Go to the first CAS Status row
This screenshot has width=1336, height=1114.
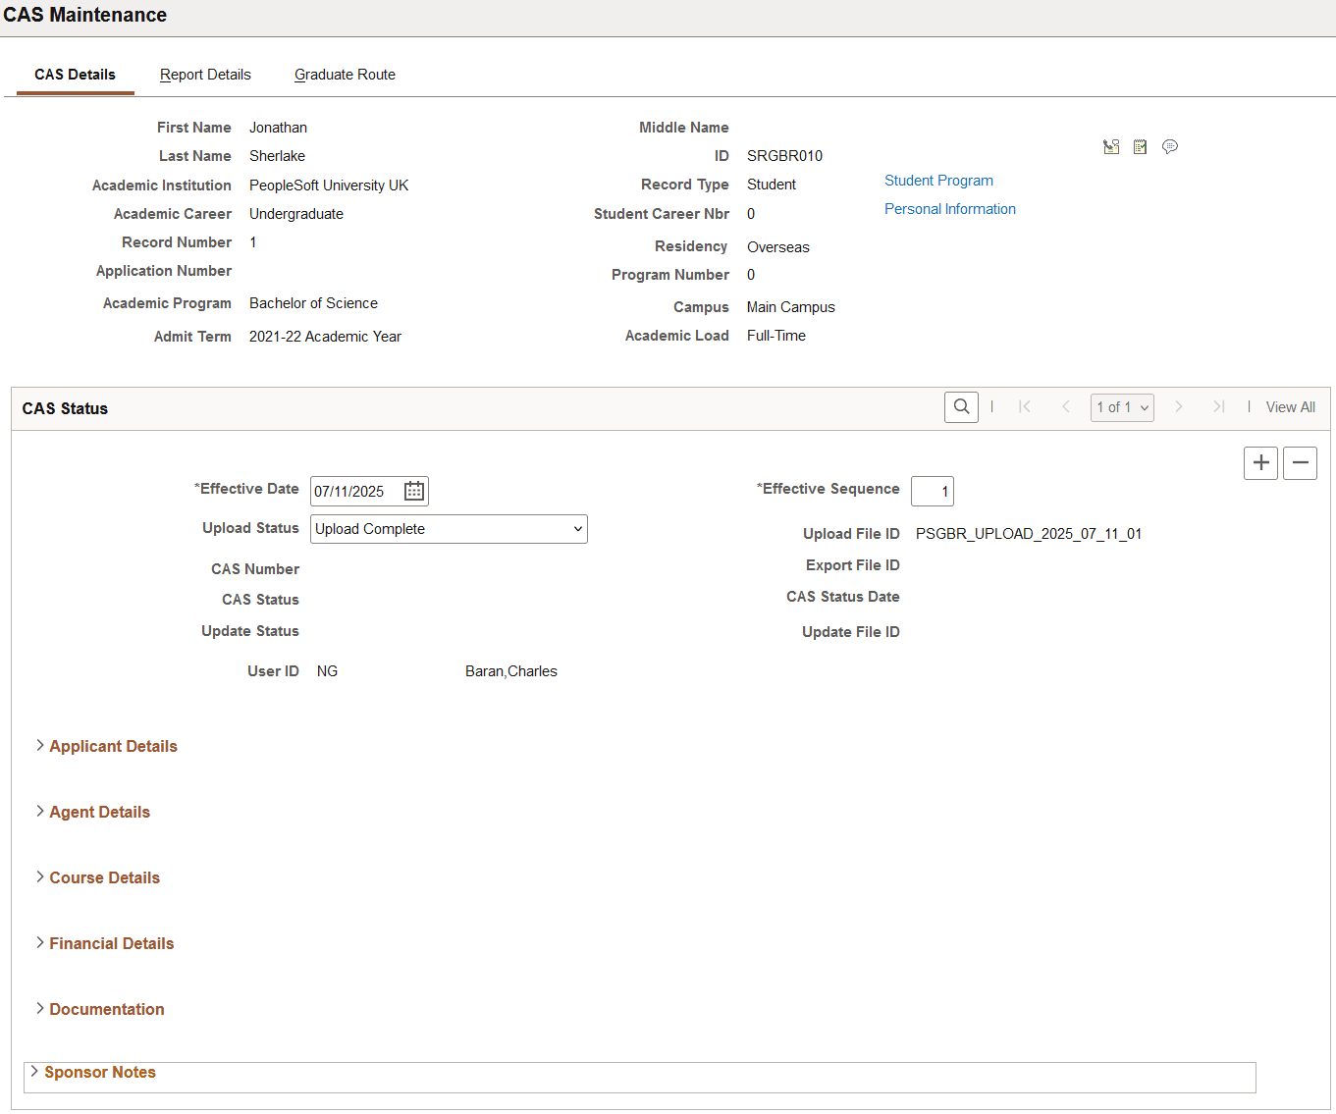[1025, 407]
